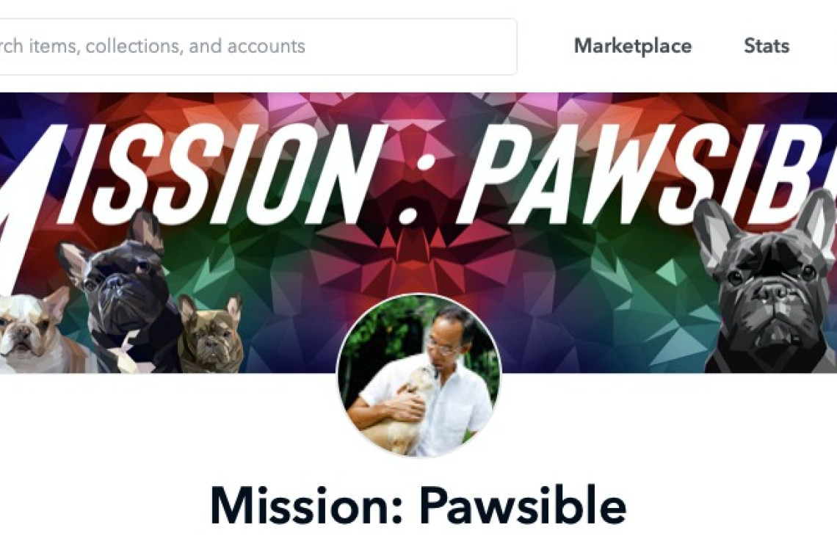Focus the search items, collections, accounts field
837x558 pixels.
pyautogui.click(x=258, y=46)
